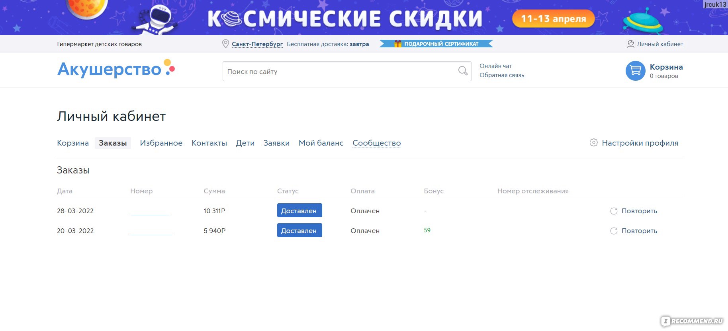Click the 11-13 апреля banner badge
Viewport: 728px width, 331px height.
[554, 19]
